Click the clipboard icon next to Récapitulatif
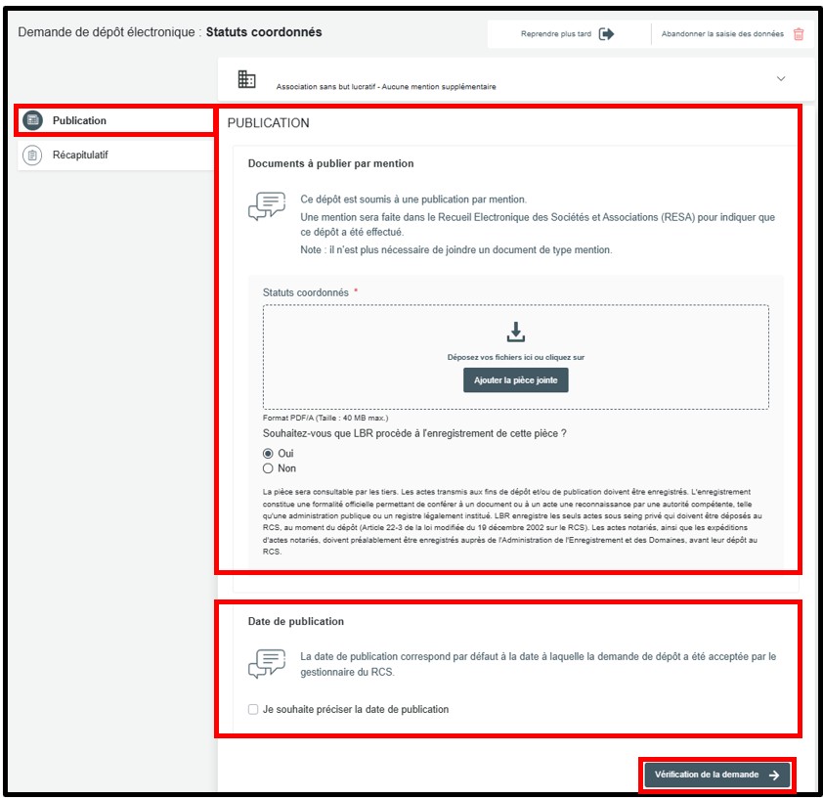 32,155
